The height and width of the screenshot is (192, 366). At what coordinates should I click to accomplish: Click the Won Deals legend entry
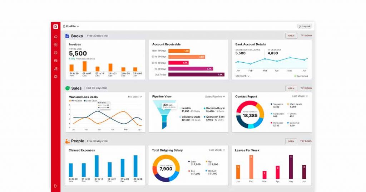click(x=76, y=101)
